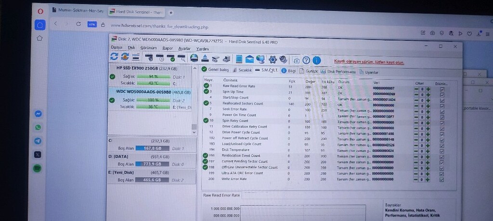Image resolution: width=493 pixels, height=221 pixels.
Task: Open Telegram from the Opera sidebar
Action: click(x=38, y=141)
